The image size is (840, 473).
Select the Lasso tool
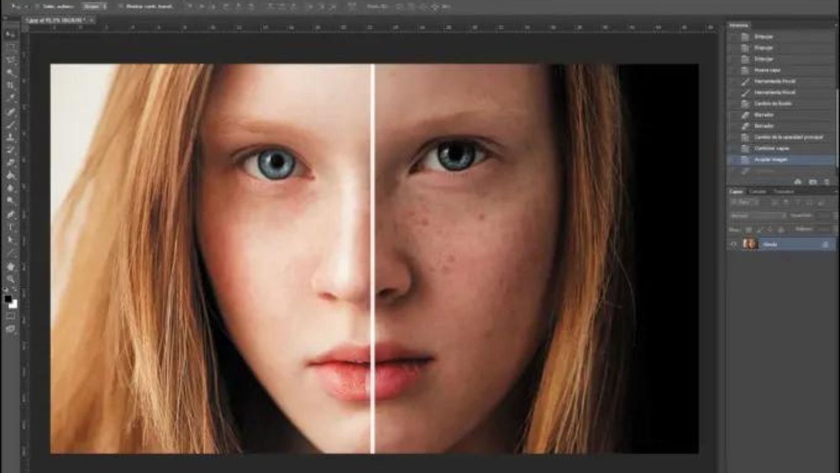pyautogui.click(x=10, y=60)
